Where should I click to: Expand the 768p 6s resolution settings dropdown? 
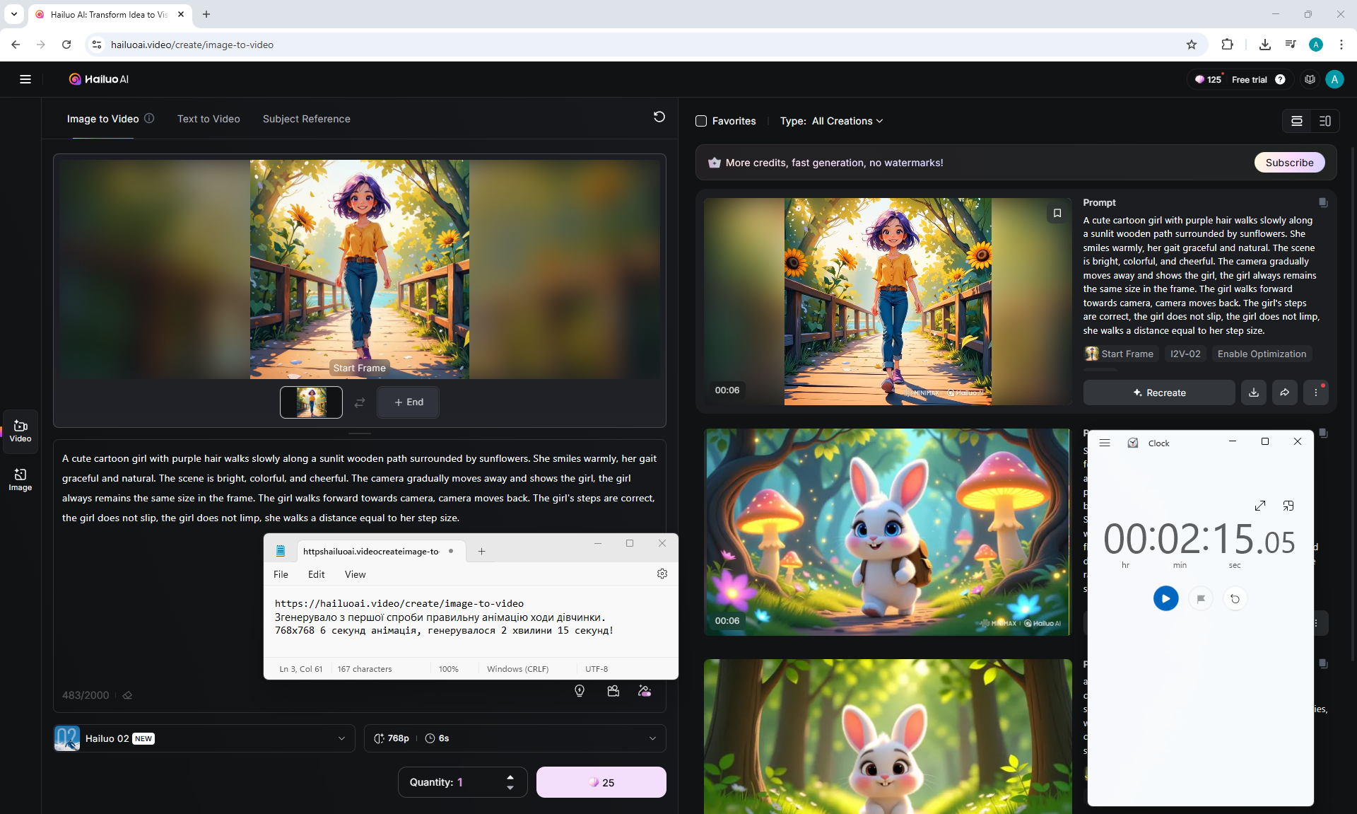[x=515, y=738]
